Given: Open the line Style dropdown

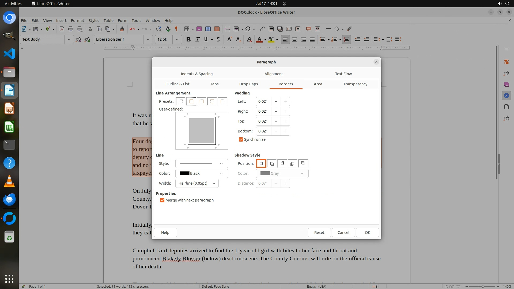Looking at the screenshot, I should (201, 163).
